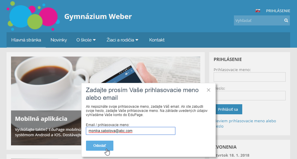Viewport: 297px width, 159px height.
Task: Click the search magnifier icon
Action: pos(286,20)
